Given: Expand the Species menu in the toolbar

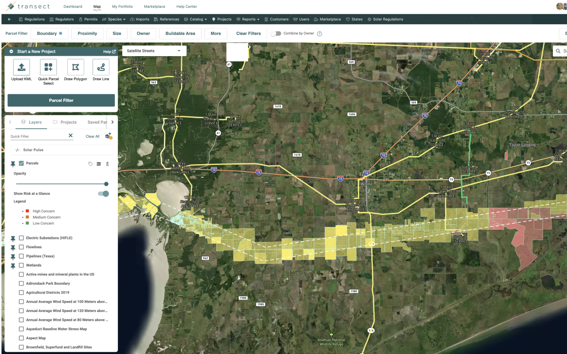Looking at the screenshot, I should click(114, 19).
